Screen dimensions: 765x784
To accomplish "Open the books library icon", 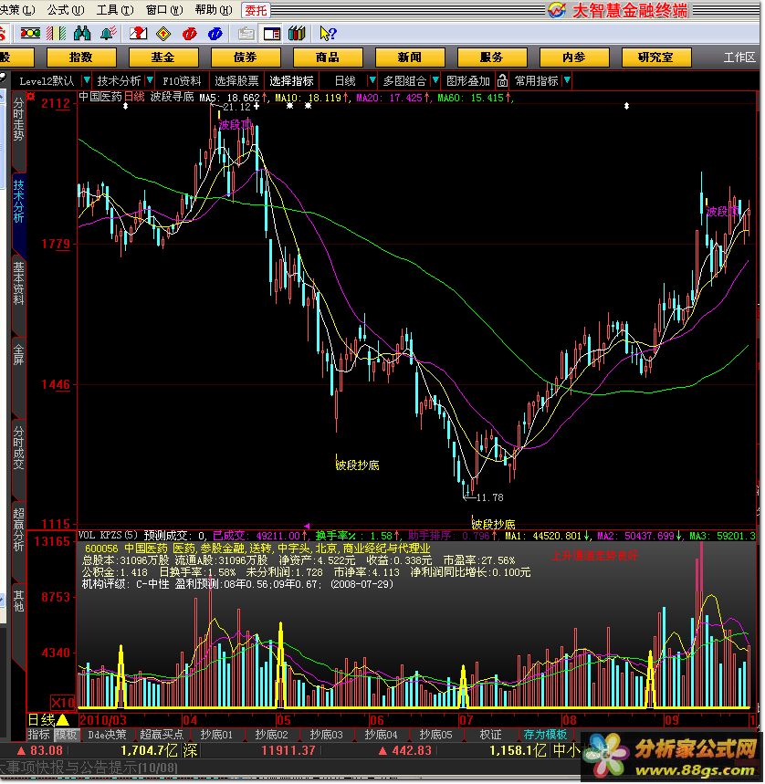I will coord(297,34).
